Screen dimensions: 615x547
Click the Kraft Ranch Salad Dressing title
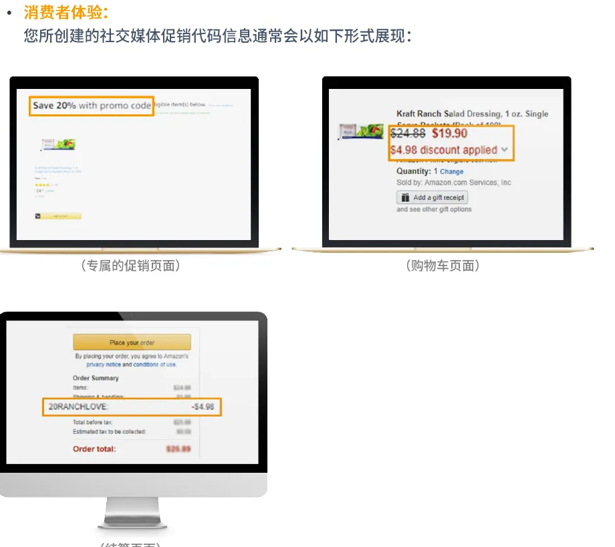[472, 114]
